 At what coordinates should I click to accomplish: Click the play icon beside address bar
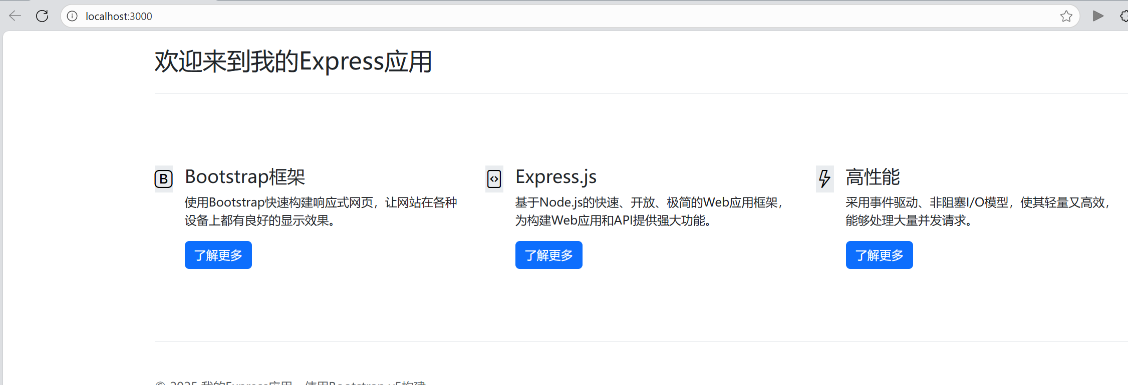tap(1098, 16)
